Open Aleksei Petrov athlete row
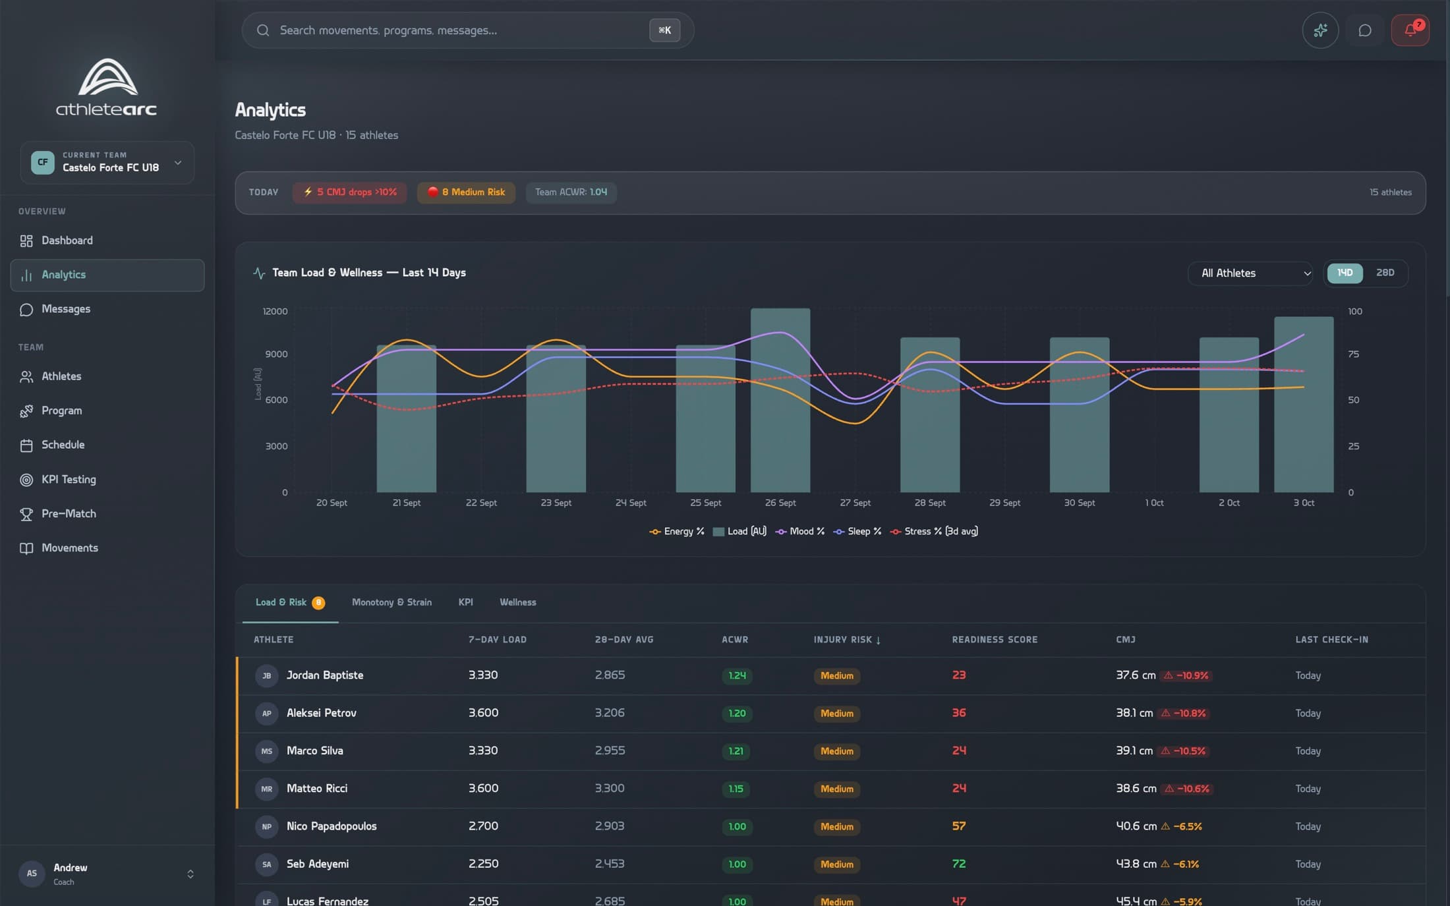Viewport: 1450px width, 906px height. [x=831, y=714]
